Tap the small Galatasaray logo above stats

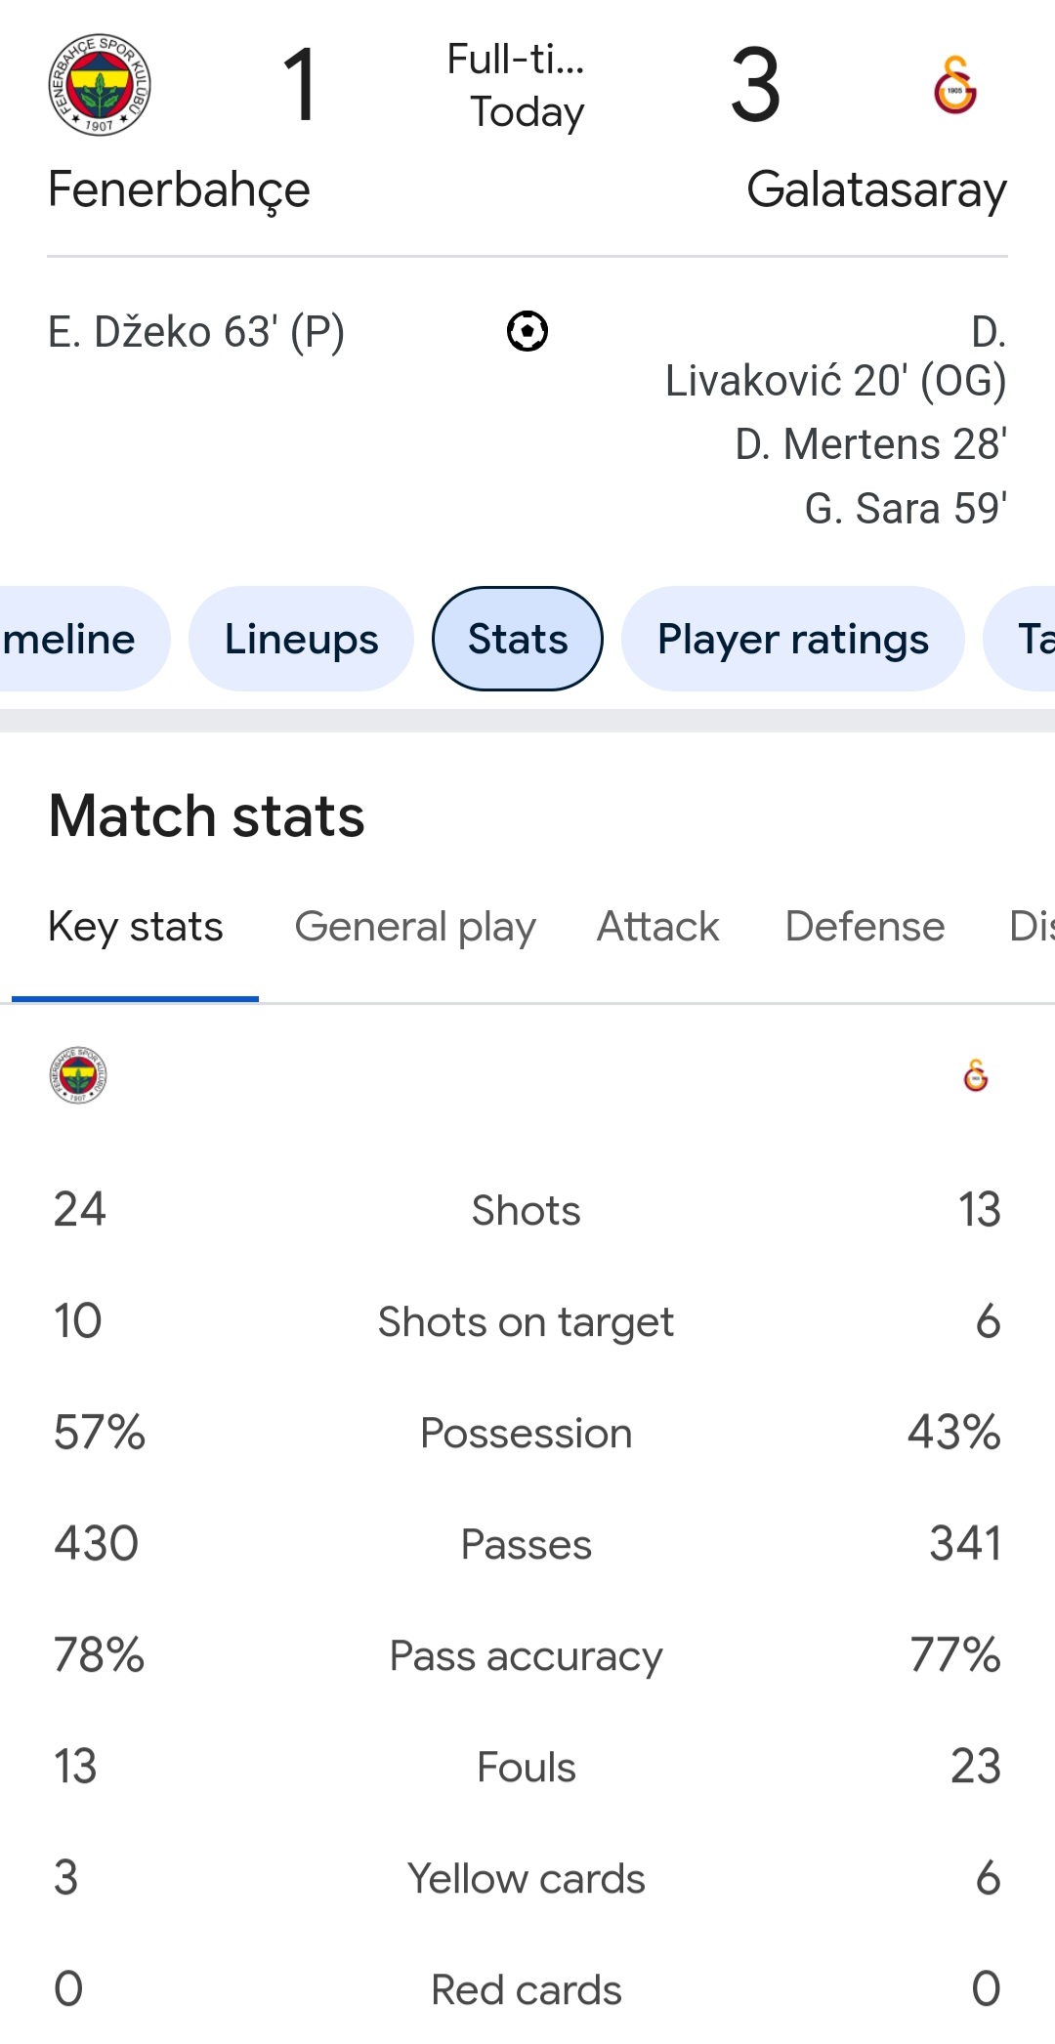click(x=975, y=1075)
